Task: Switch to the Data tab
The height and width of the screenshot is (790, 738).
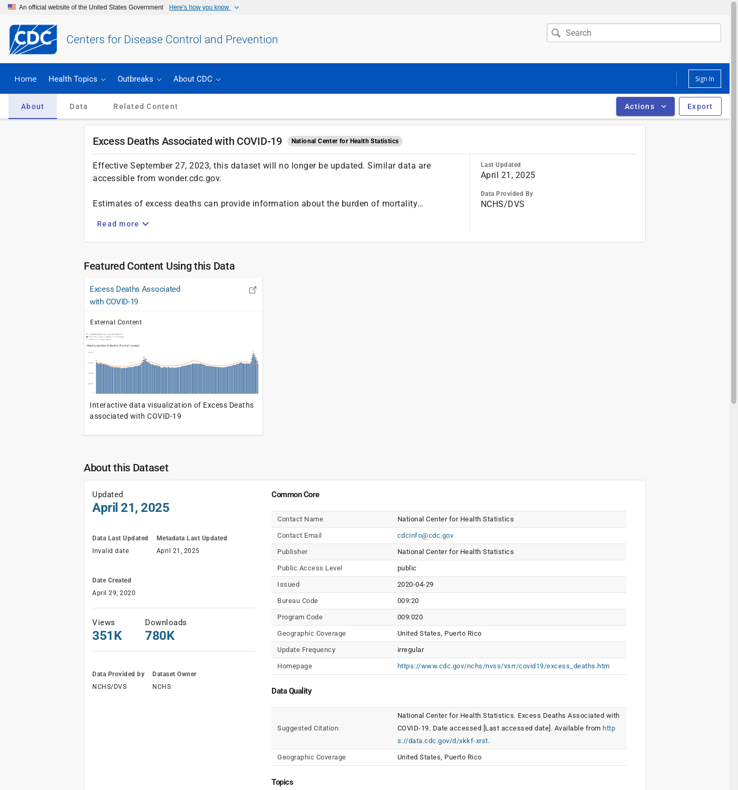Action: tap(79, 106)
